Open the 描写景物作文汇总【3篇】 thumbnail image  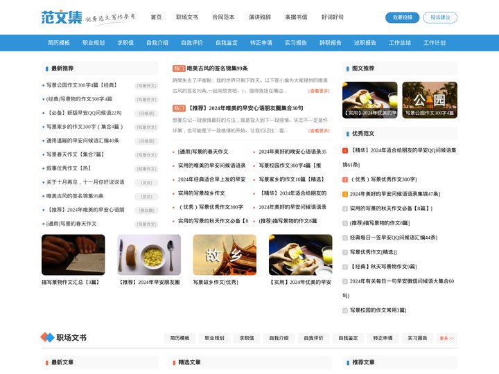(73, 255)
